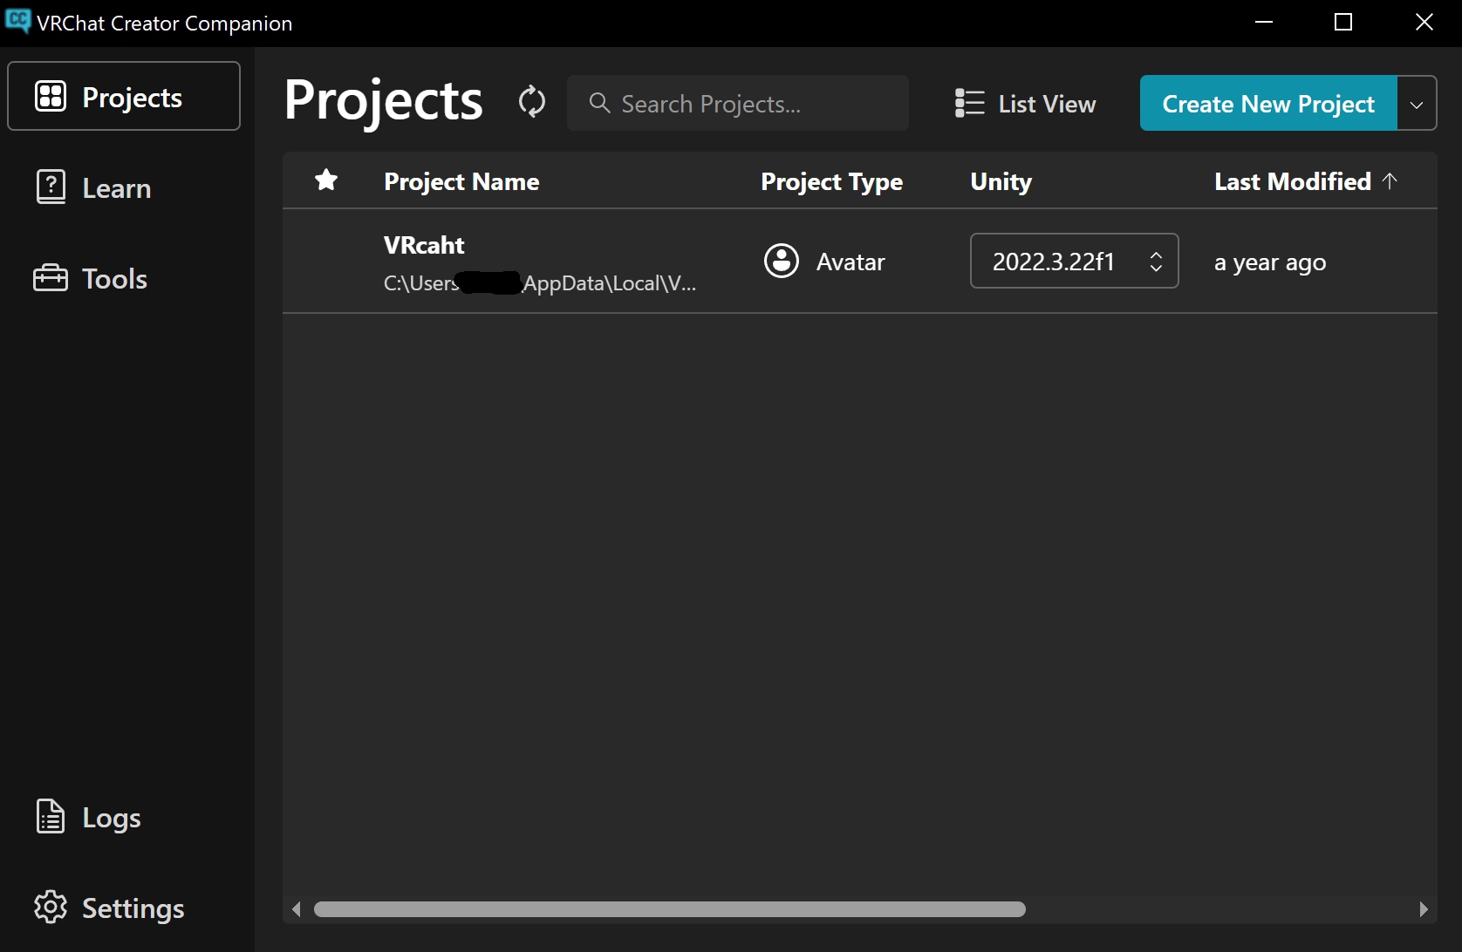The width and height of the screenshot is (1462, 952).
Task: Sort by Project Type column
Action: coord(831,181)
